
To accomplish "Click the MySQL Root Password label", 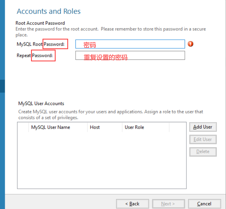I will coord(40,44).
